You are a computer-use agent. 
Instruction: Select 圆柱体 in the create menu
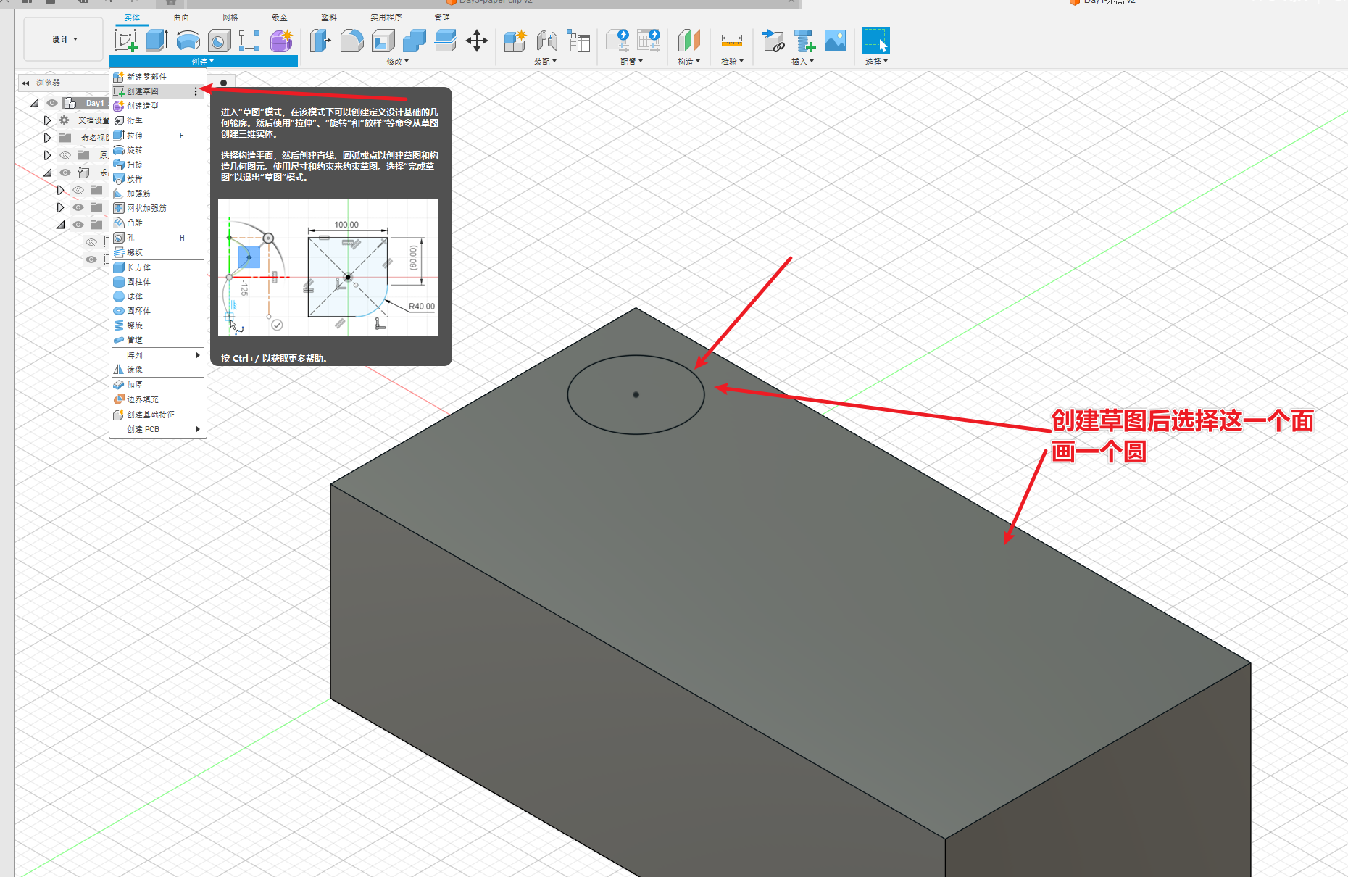point(138,282)
